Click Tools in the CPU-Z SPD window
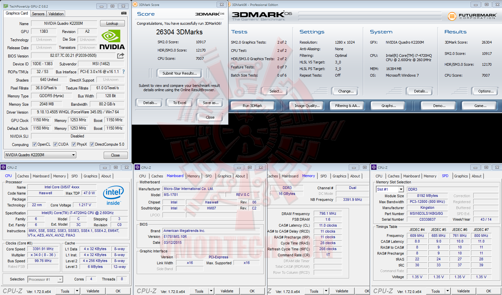This screenshot has width=502, height=295. pyautogui.click(x=436, y=291)
